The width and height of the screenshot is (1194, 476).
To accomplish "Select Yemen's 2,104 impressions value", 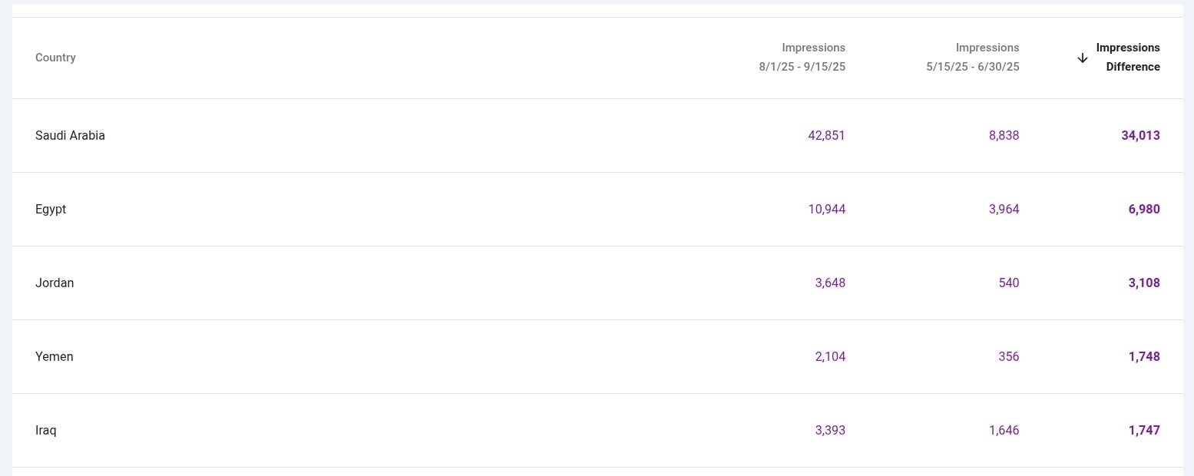I will 830,357.
